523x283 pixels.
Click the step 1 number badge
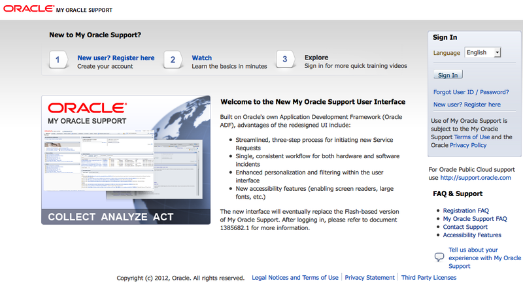click(x=58, y=59)
